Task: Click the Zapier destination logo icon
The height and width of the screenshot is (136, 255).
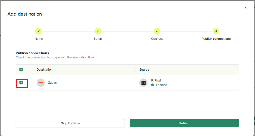Action: point(41,83)
